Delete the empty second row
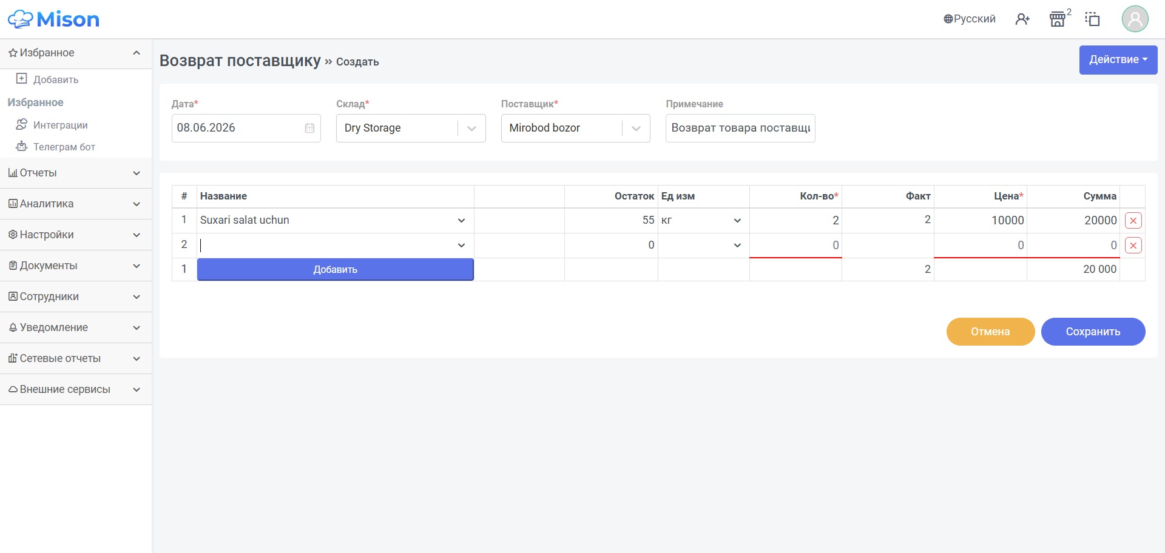 pos(1133,246)
